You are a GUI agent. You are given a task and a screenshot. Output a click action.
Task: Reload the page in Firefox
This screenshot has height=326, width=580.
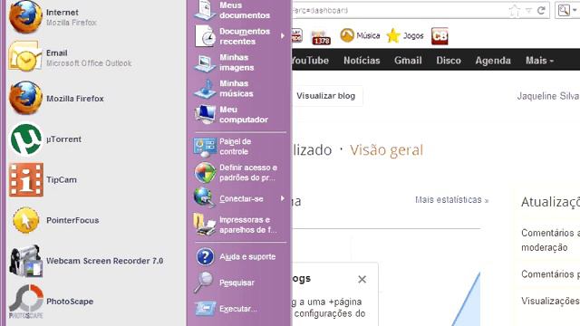pos(541,10)
